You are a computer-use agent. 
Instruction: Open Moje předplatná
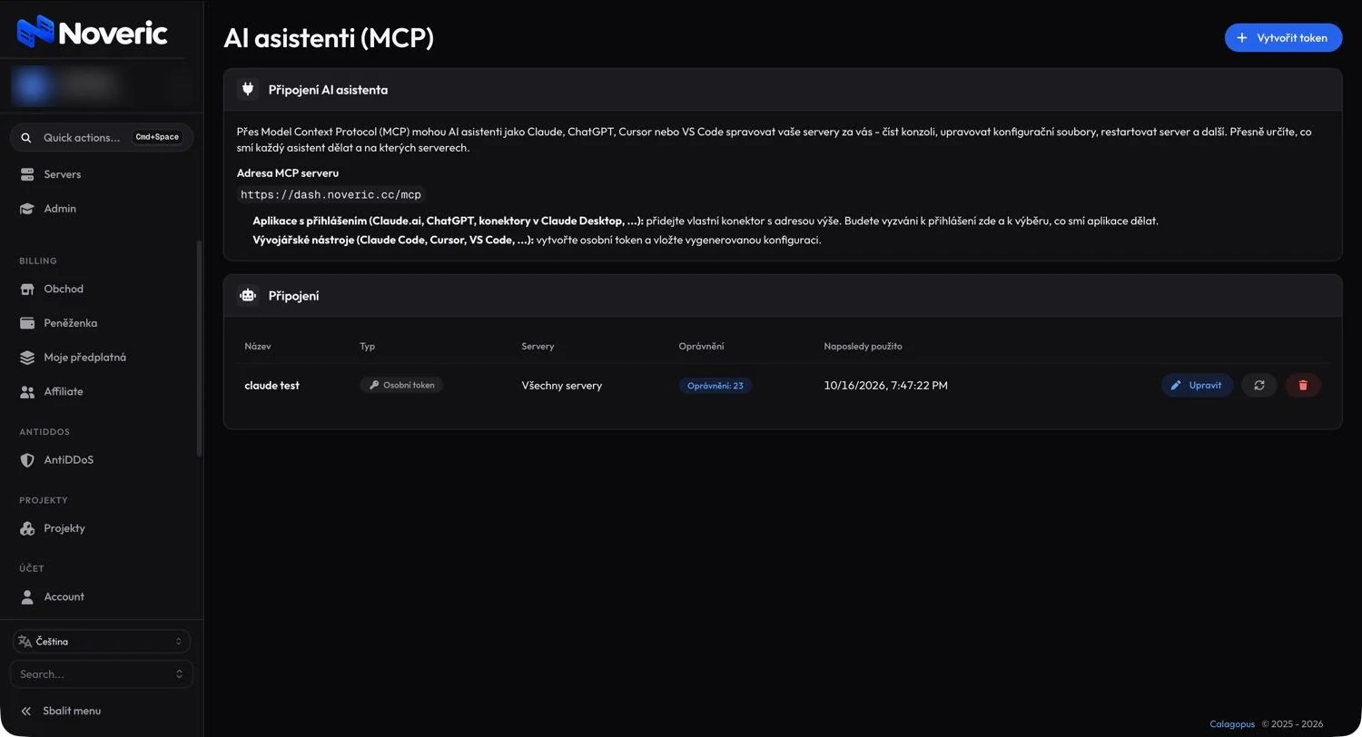point(102,358)
